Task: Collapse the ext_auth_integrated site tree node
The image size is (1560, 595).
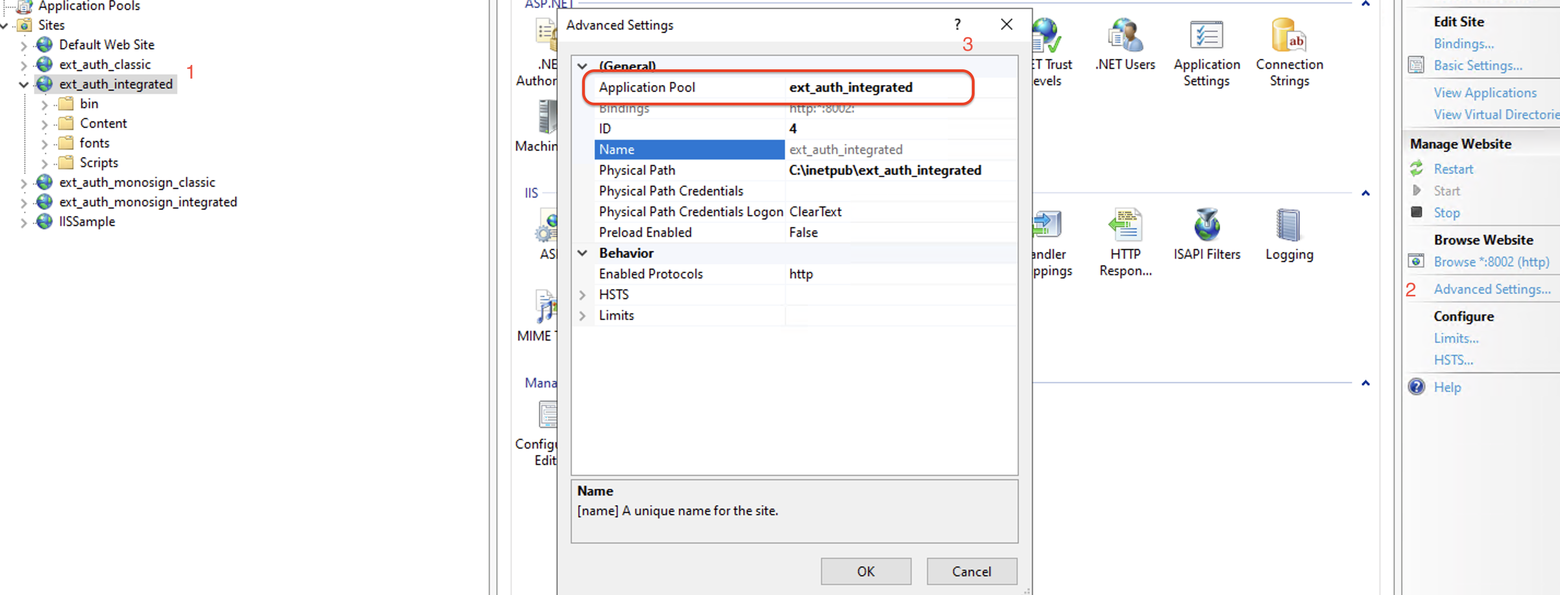Action: click(24, 85)
